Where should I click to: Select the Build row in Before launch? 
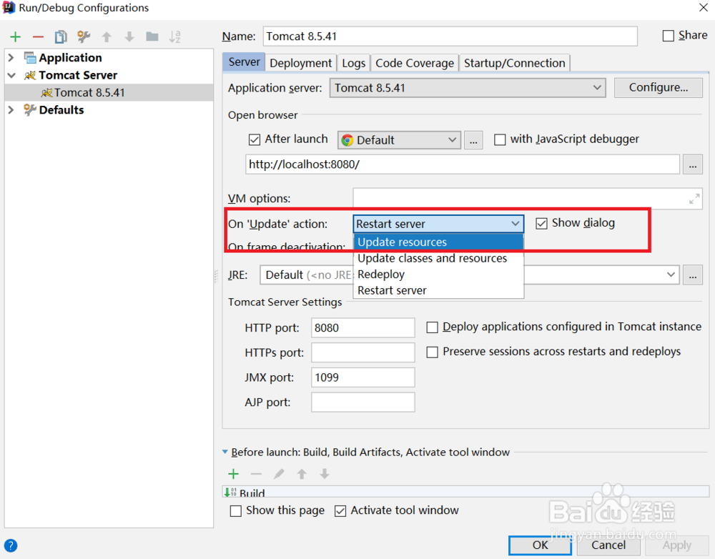[465, 493]
